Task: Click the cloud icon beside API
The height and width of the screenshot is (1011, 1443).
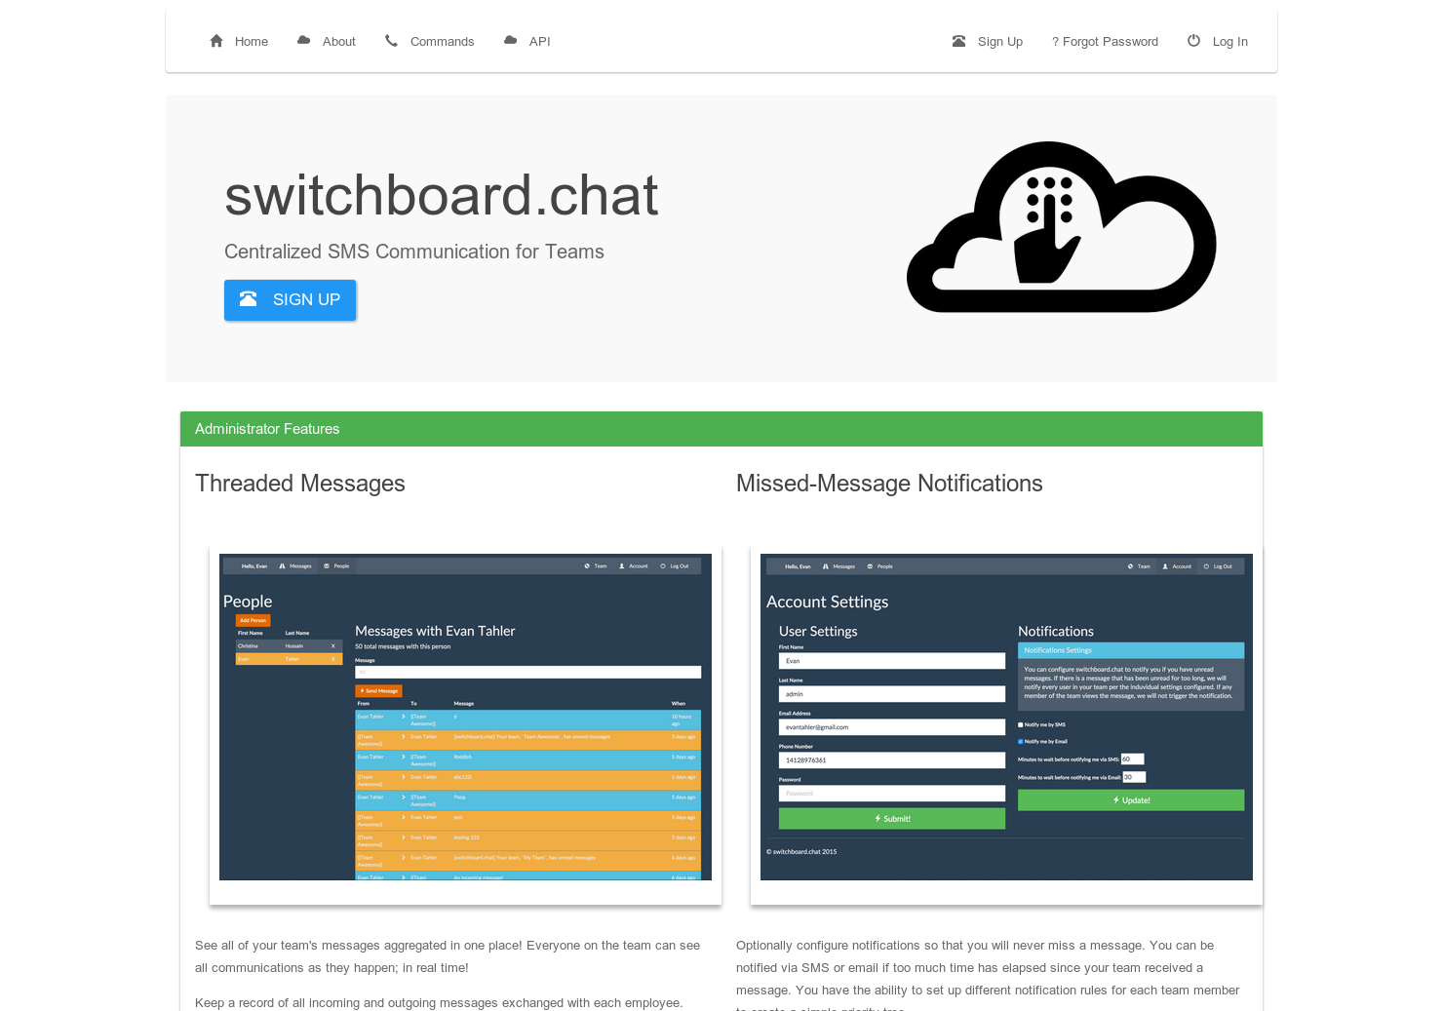Action: point(510,41)
